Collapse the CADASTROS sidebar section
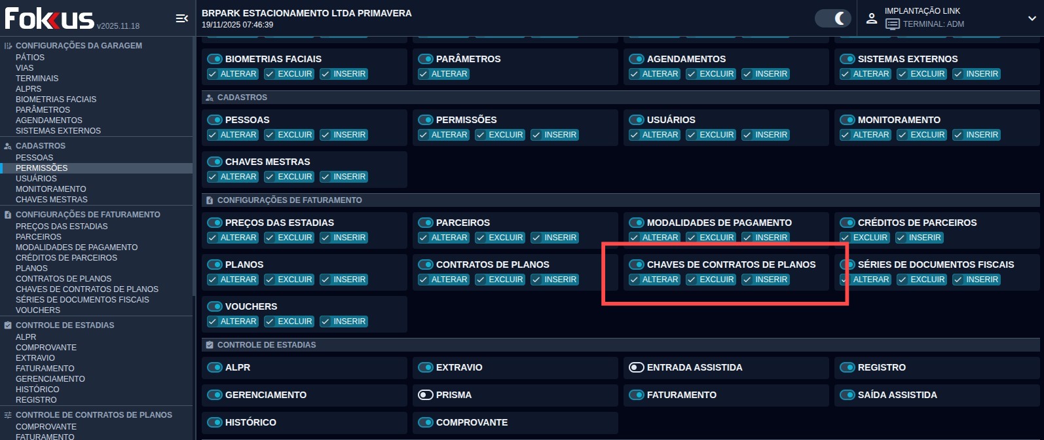1044x440 pixels. [41, 146]
